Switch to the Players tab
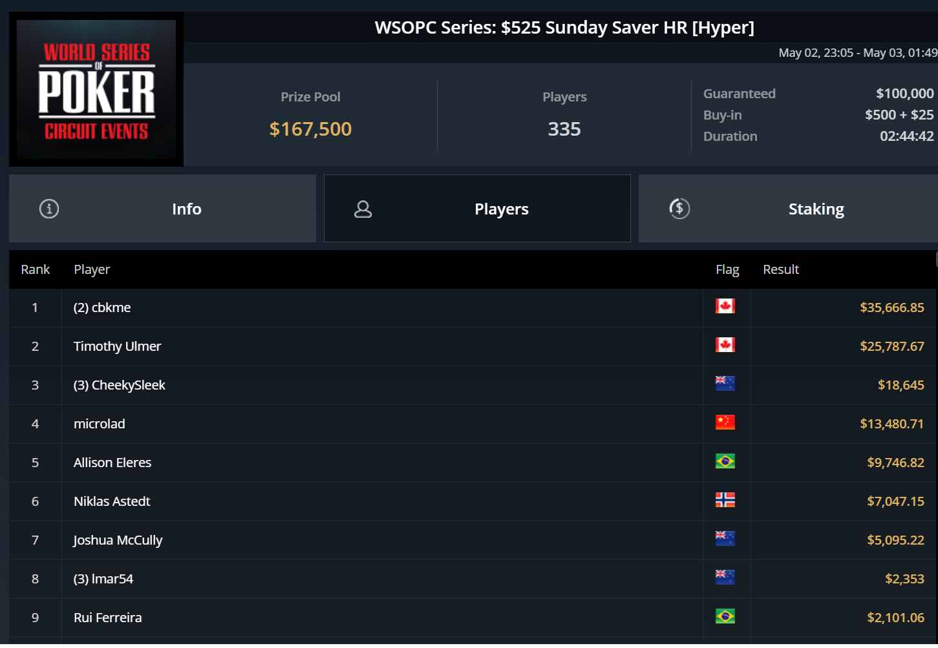Viewport: 938px width, 648px height. coord(501,209)
